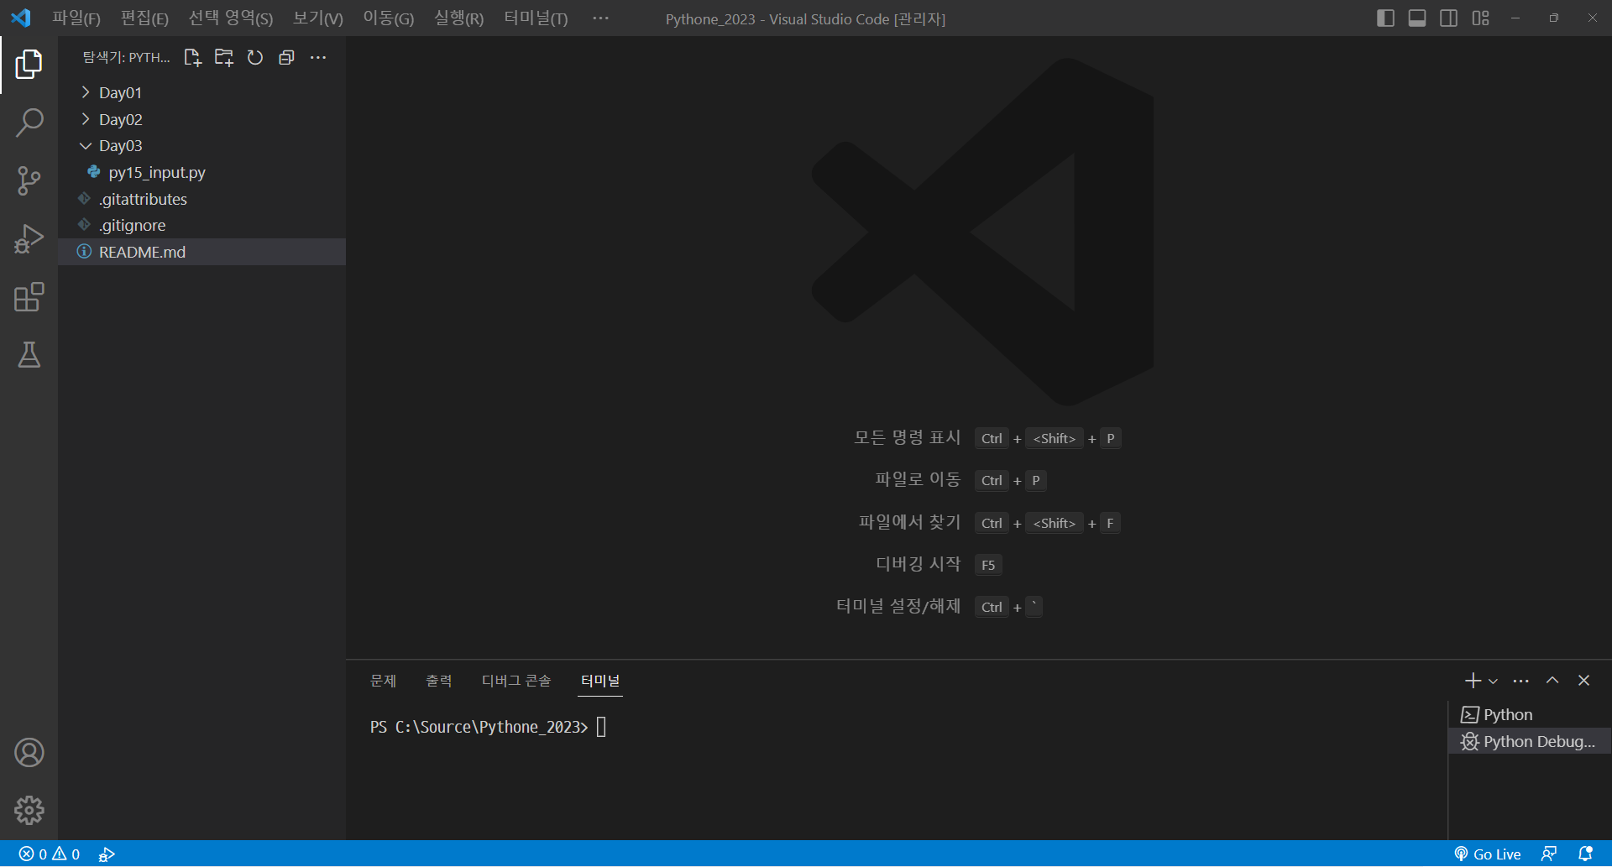Click the debug launch icon in status bar
Screen dimensions: 1612x867
(107, 854)
